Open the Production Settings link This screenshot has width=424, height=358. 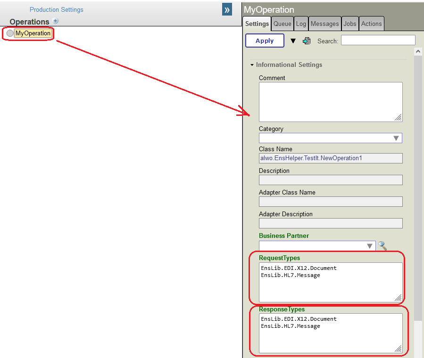[57, 9]
